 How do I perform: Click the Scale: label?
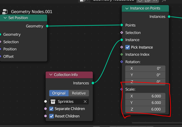[x=130, y=89]
